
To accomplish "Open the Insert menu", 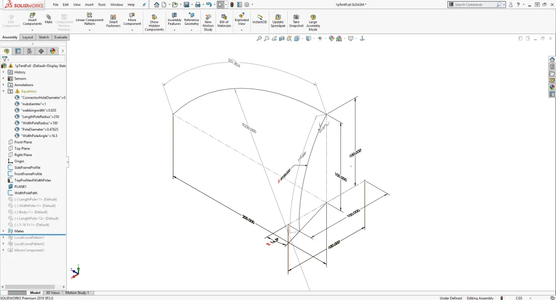I will click(89, 4).
